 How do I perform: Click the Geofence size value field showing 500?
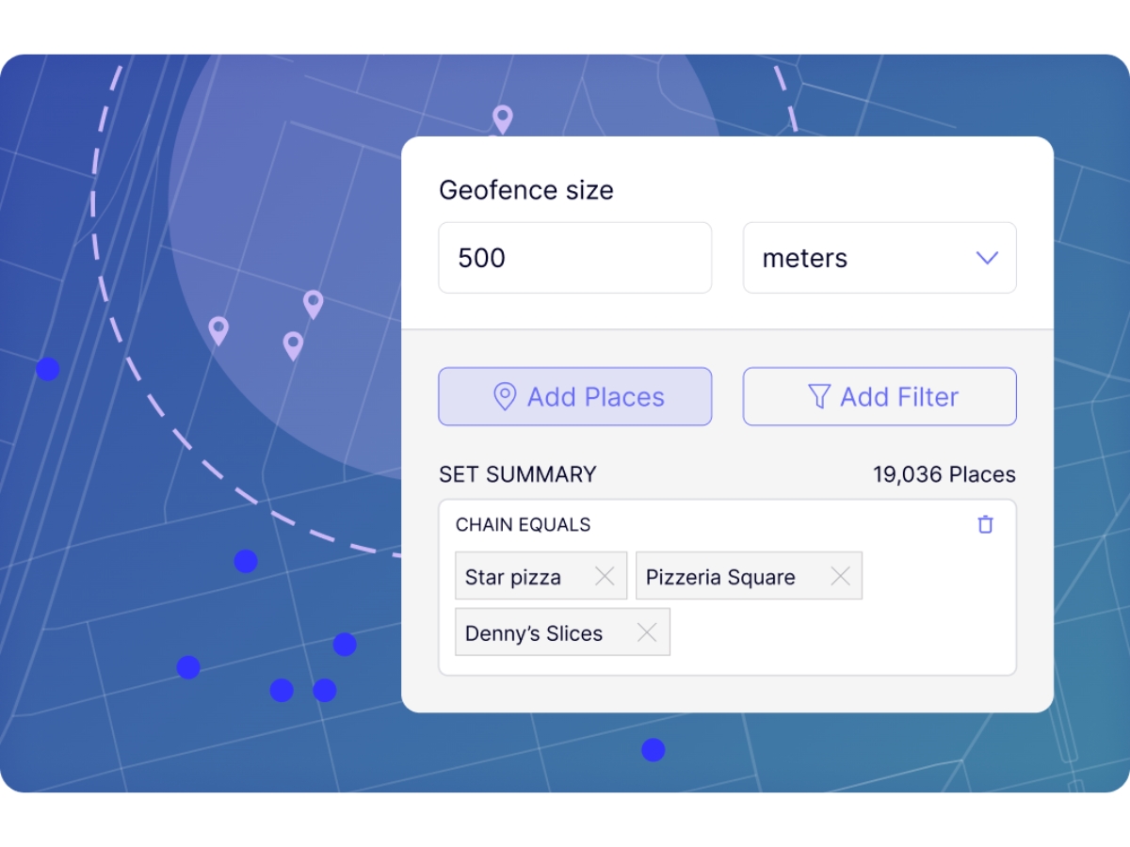tap(574, 258)
